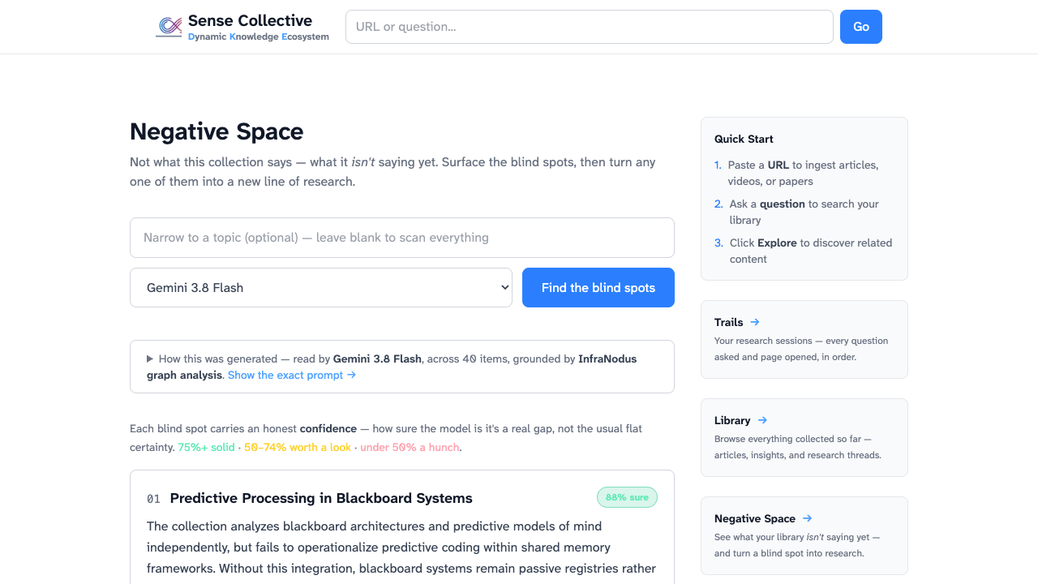Focus the 'Narrow to a topic' input
The width and height of the screenshot is (1038, 584).
coord(402,238)
